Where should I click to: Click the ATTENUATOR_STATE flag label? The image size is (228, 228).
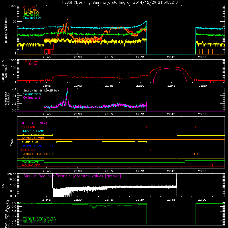pos(34,123)
